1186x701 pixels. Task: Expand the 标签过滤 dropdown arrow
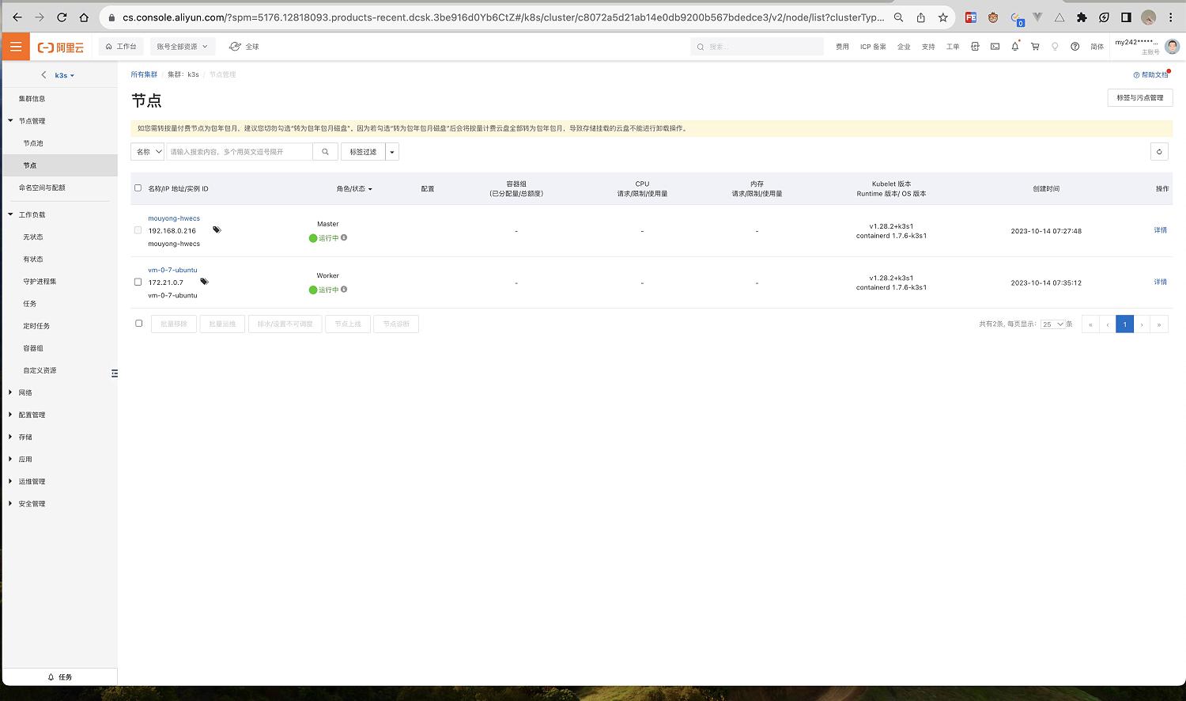[x=392, y=152]
